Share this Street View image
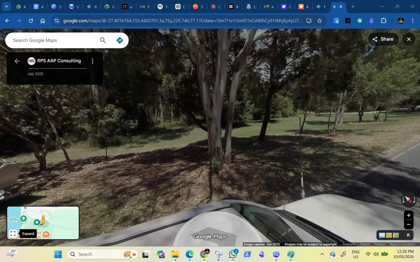This screenshot has width=420, height=262. click(383, 39)
